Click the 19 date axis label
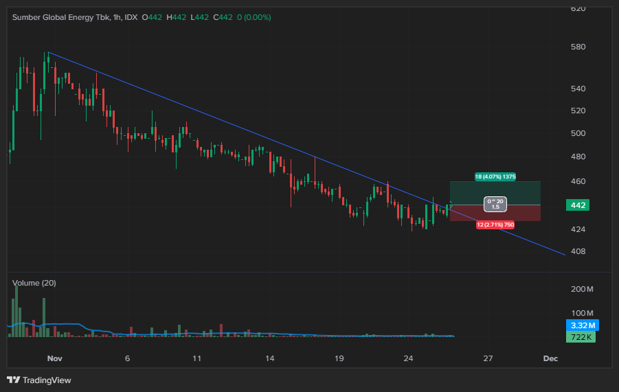This screenshot has height=392, width=619. (x=339, y=358)
